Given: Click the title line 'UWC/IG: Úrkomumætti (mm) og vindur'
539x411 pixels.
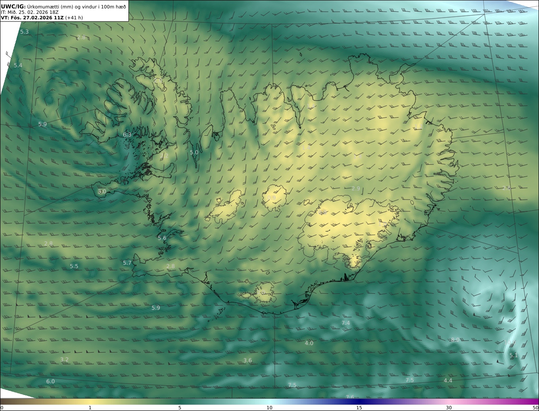Looking at the screenshot, I should pos(64,7).
